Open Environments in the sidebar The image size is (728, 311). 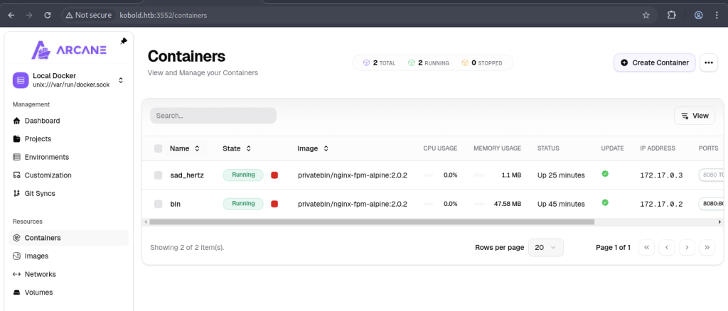point(69,157)
